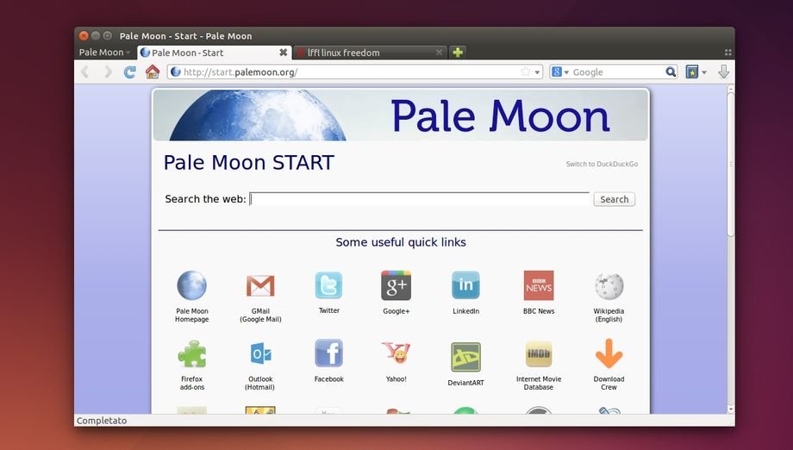
Task: Close the Pale Moon - Start tab
Action: 284,52
